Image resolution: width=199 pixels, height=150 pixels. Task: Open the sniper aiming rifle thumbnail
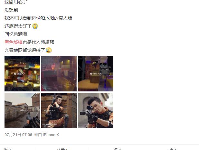click(x=96, y=110)
